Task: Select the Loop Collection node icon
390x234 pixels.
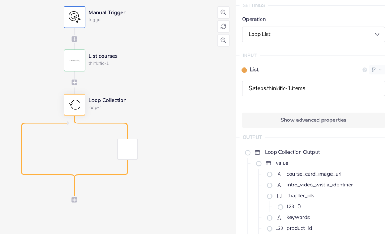Action: tap(74, 104)
